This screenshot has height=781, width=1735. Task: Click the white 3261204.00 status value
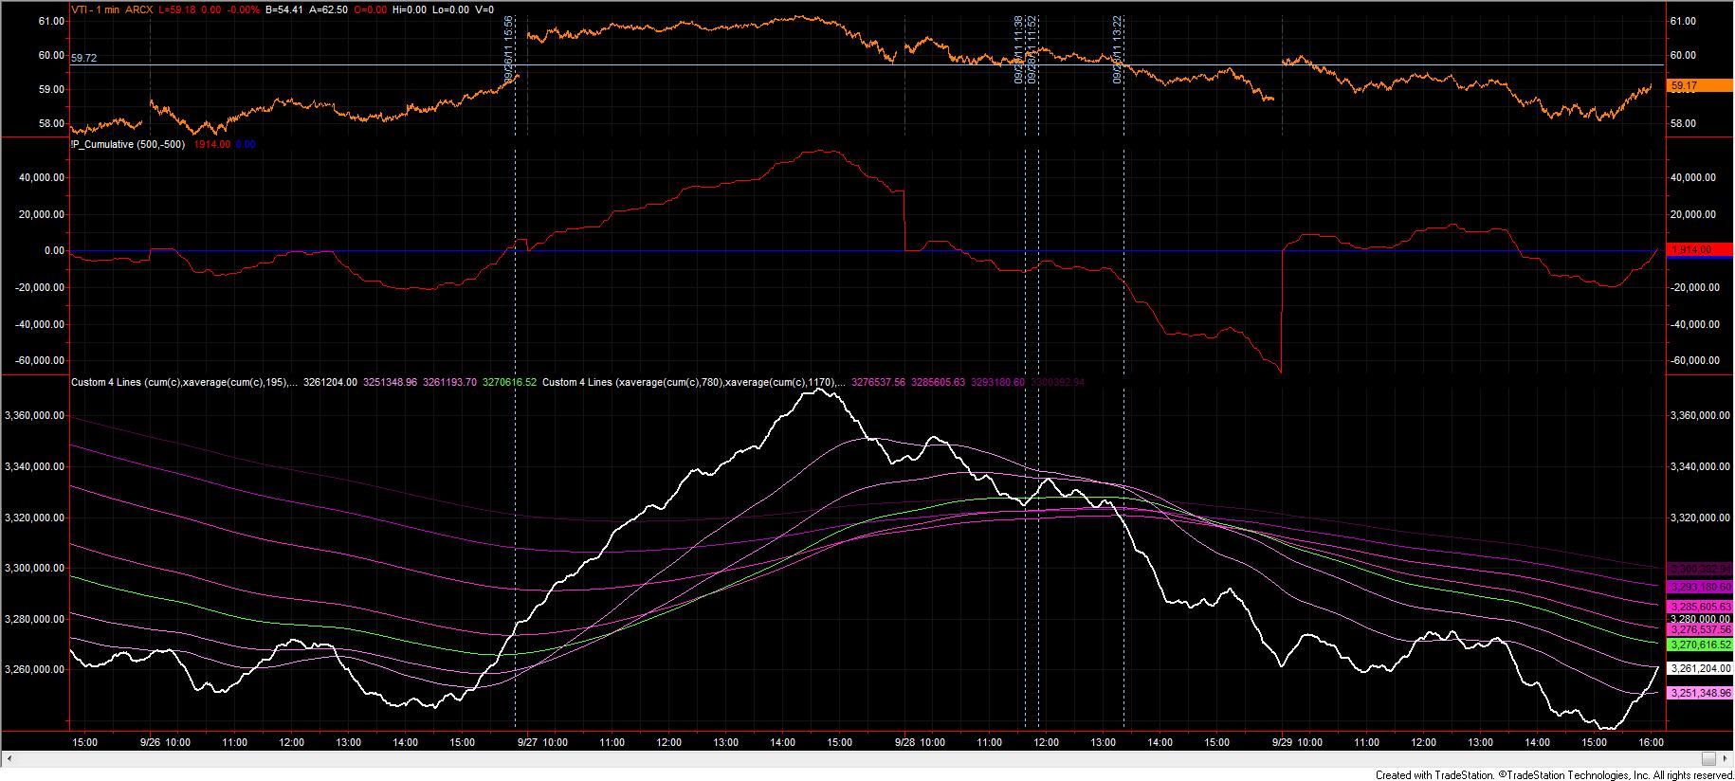[330, 382]
